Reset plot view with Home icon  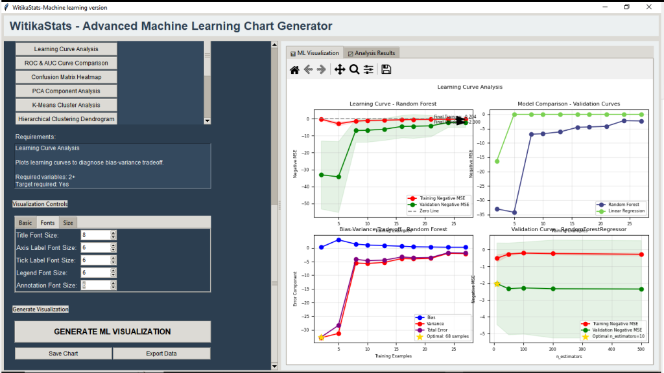coord(294,70)
